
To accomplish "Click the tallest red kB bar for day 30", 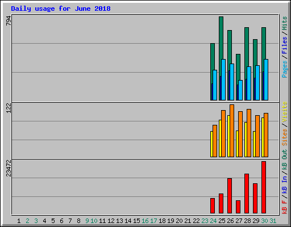I will pos(264,187).
